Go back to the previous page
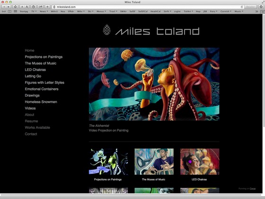Screen dimensions: 265x199 [4, 7]
